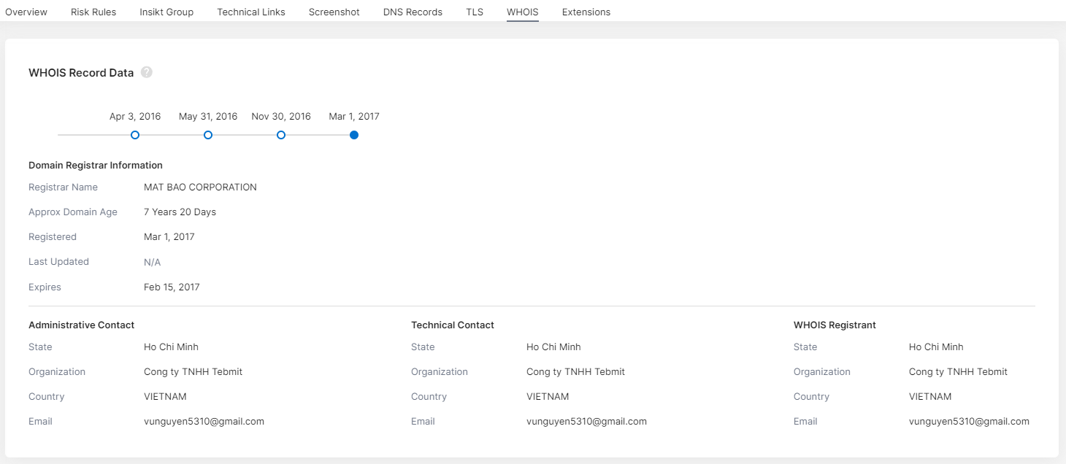Open the DNS Records tab
This screenshot has height=464, width=1066.
coord(413,12)
